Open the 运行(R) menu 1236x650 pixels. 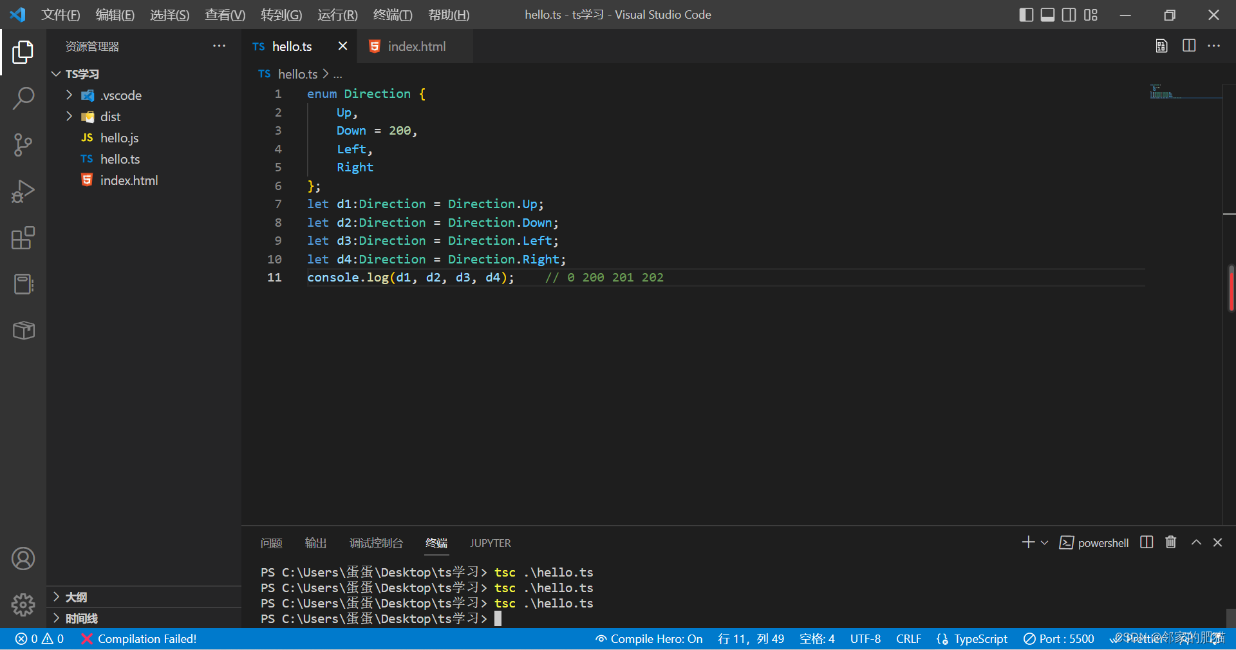pyautogui.click(x=337, y=15)
